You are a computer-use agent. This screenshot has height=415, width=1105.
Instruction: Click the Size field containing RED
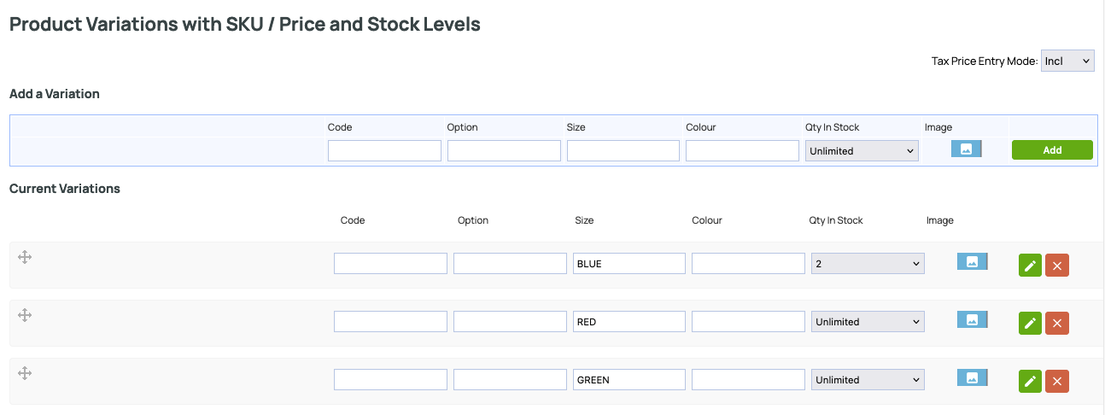click(629, 322)
